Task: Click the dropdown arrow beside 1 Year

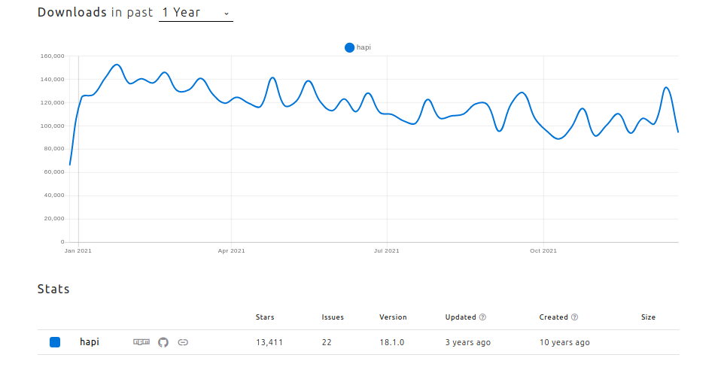Action: [x=227, y=14]
